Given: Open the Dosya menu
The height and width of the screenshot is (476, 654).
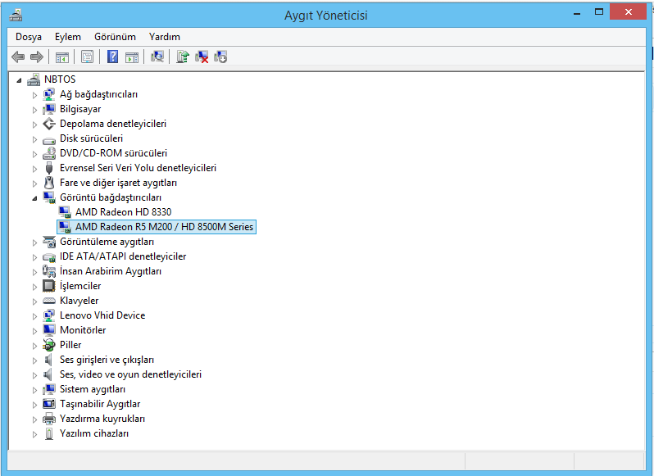Looking at the screenshot, I should pos(29,37).
